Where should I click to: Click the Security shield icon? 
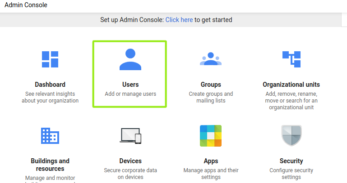[x=291, y=135]
